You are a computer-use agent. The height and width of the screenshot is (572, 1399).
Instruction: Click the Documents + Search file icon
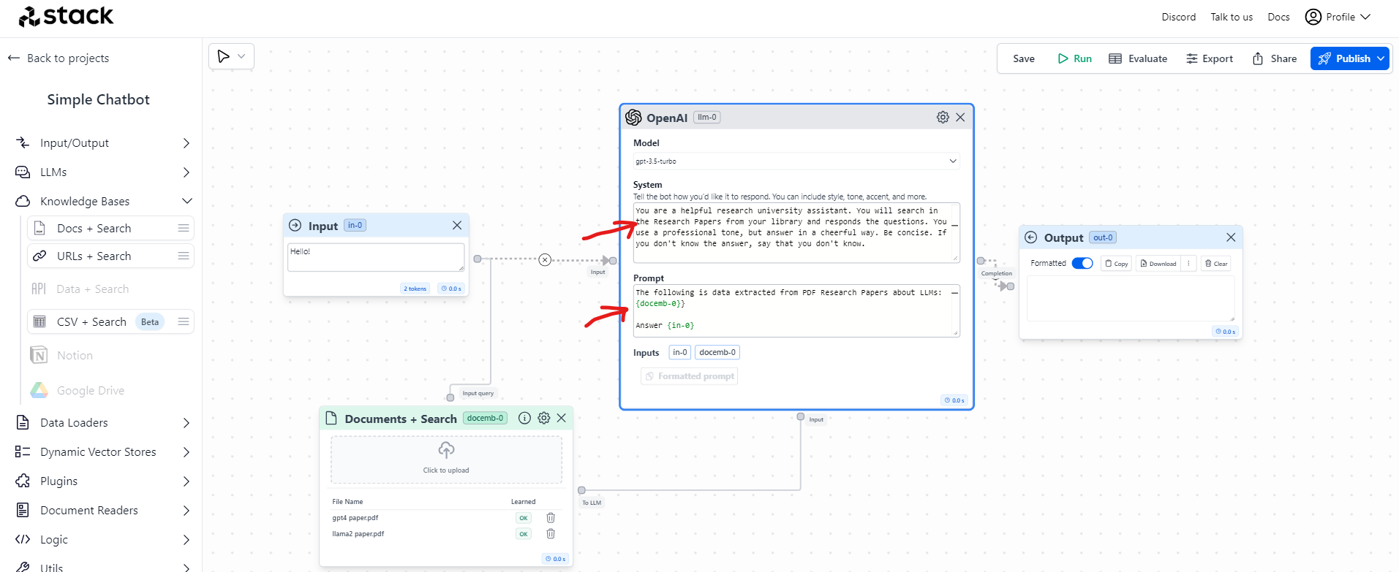[331, 418]
